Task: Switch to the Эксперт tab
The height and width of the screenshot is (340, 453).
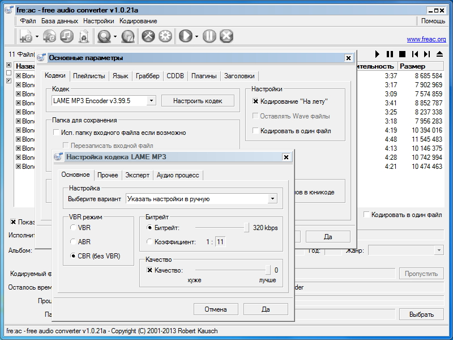Action: click(x=137, y=175)
